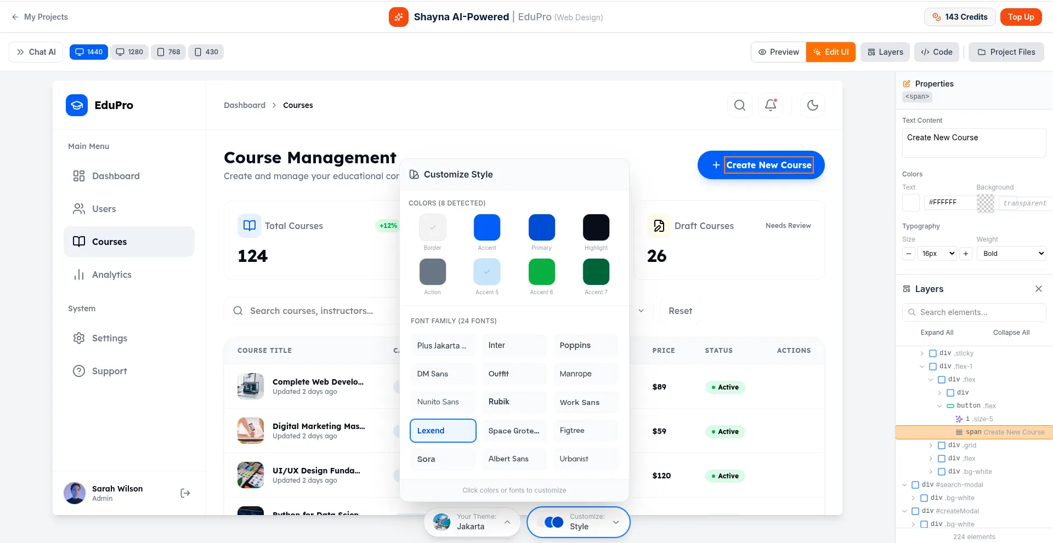Close the Layers panel

click(1038, 289)
